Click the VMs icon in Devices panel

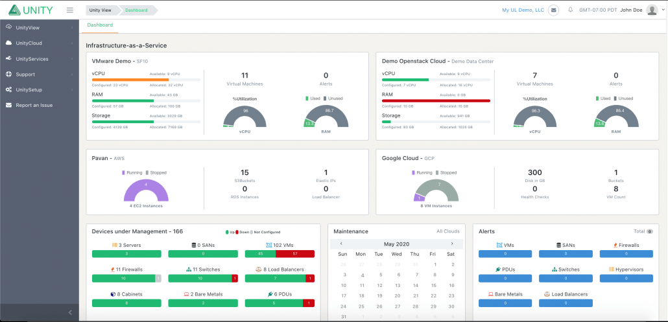tap(268, 245)
